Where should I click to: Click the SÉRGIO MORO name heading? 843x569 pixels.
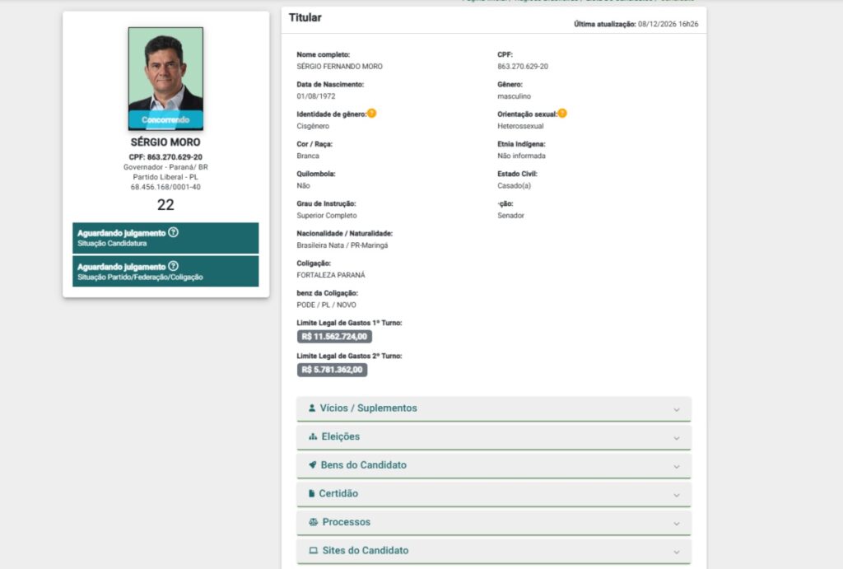165,142
